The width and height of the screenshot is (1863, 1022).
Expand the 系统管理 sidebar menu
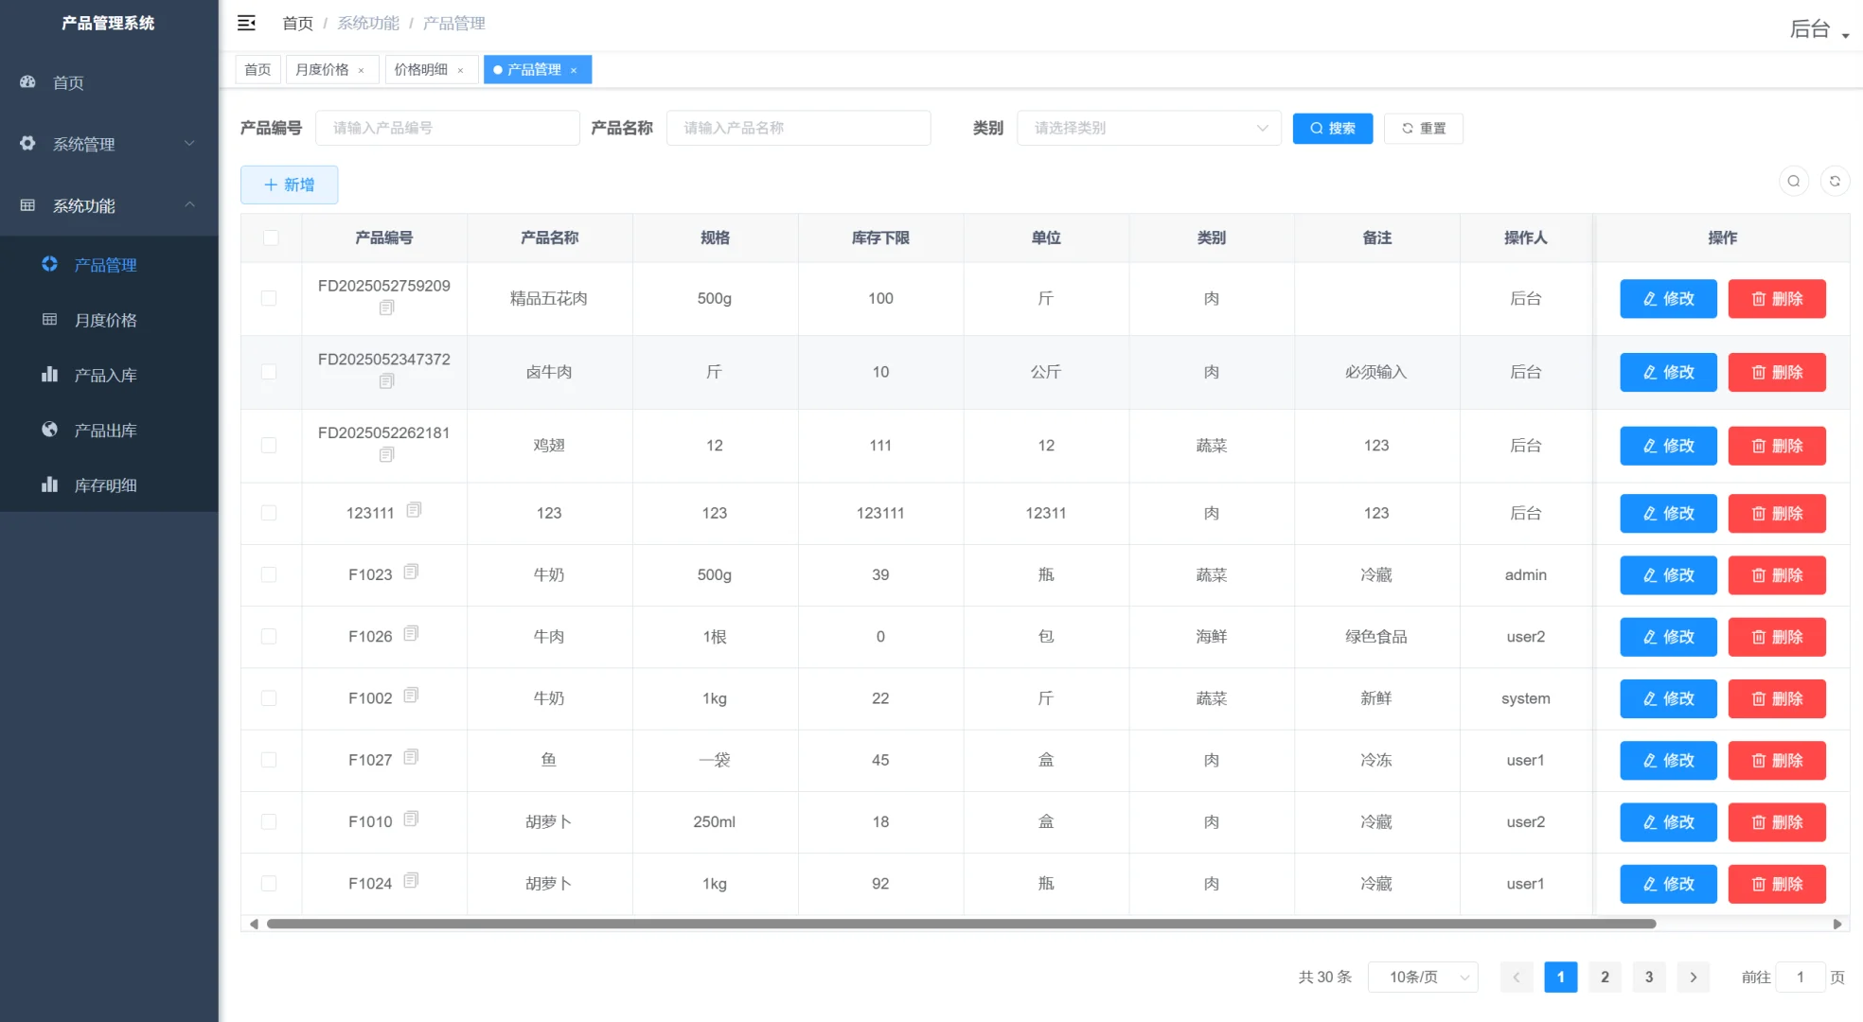point(109,144)
